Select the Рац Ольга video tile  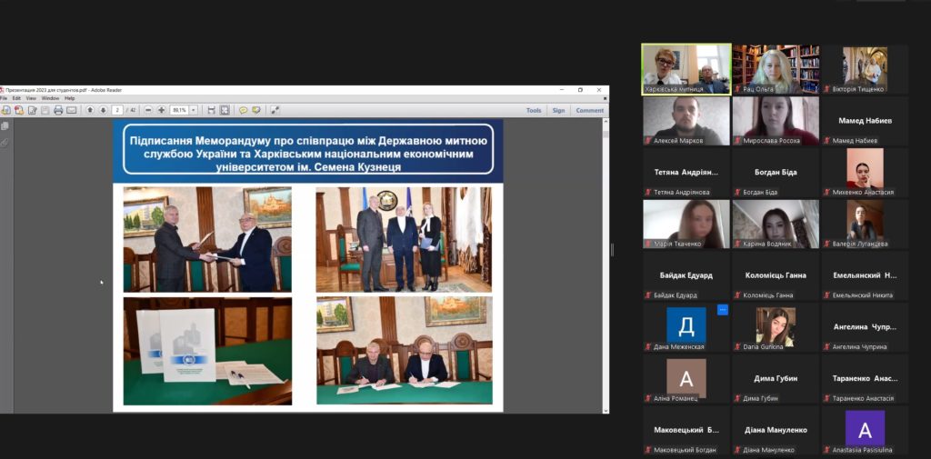776,69
